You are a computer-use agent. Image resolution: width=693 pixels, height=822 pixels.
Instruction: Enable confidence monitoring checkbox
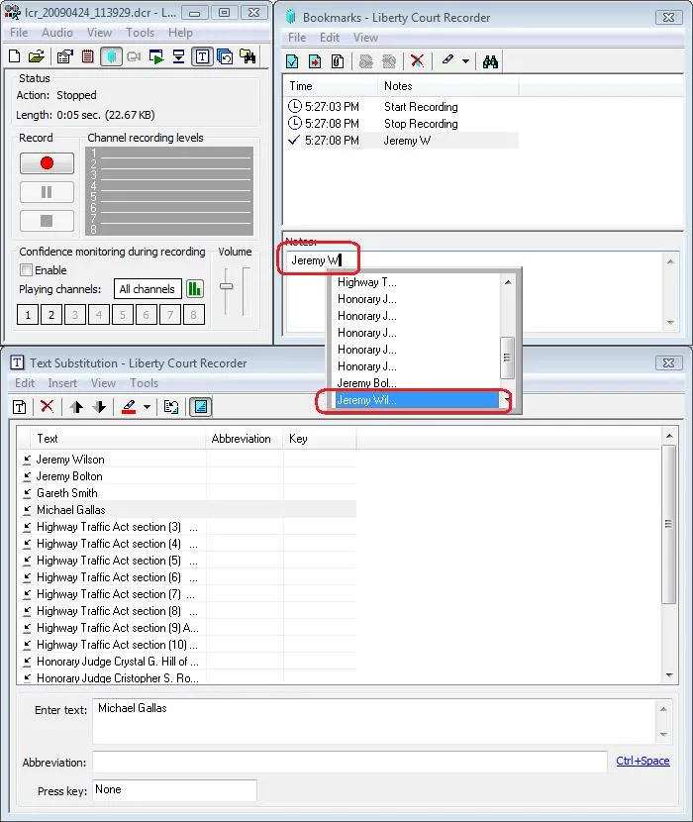coord(26,270)
